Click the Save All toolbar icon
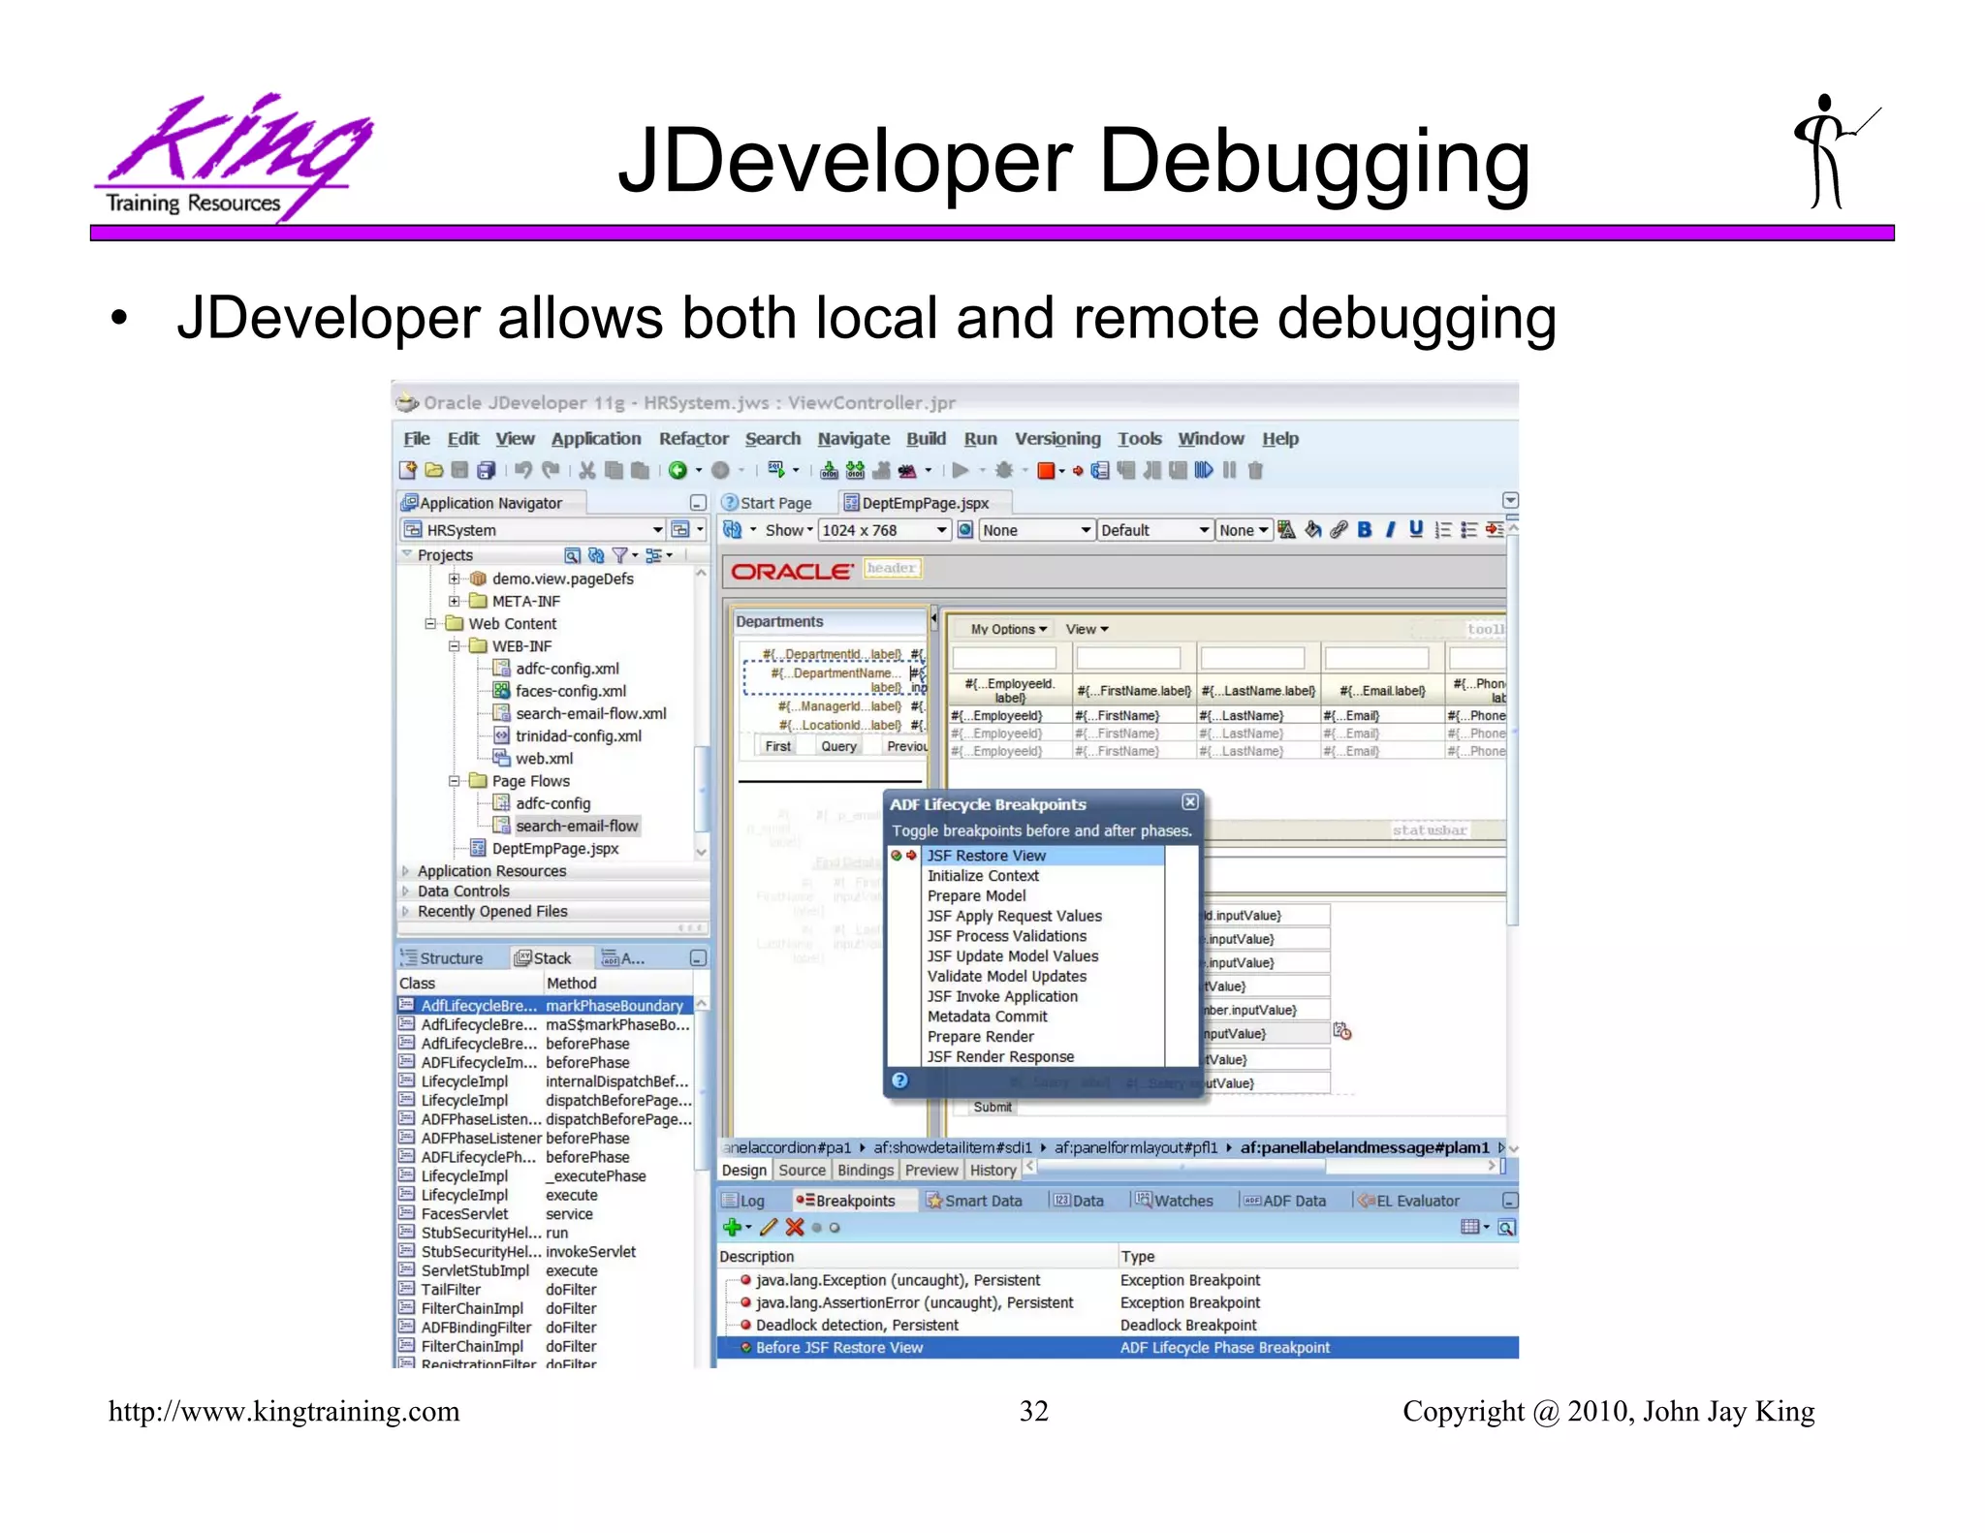Viewport: 1985px width, 1533px height. click(x=486, y=470)
